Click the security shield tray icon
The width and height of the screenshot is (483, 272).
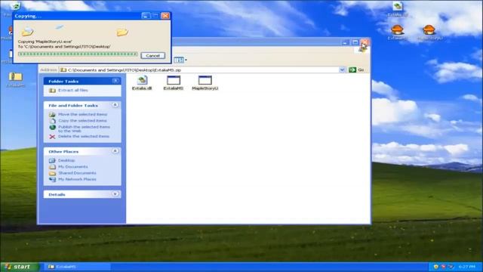(x=436, y=267)
